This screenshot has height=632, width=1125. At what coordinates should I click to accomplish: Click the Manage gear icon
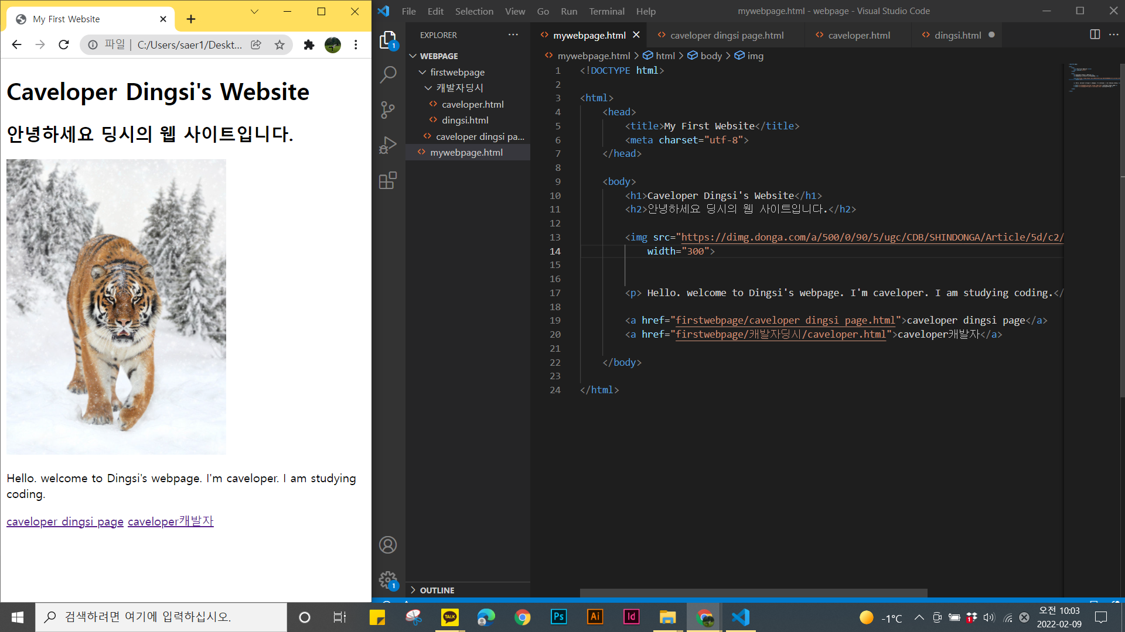[x=387, y=580]
